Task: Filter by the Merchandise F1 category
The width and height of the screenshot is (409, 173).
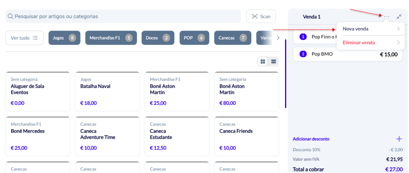Action: click(x=111, y=38)
